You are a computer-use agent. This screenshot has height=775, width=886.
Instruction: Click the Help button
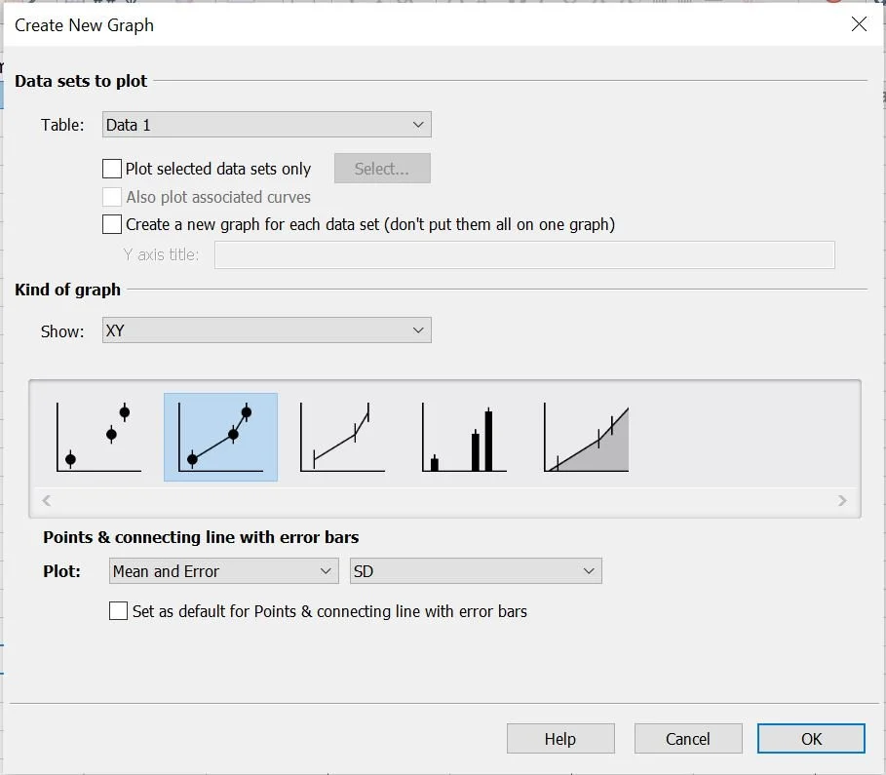pyautogui.click(x=560, y=738)
